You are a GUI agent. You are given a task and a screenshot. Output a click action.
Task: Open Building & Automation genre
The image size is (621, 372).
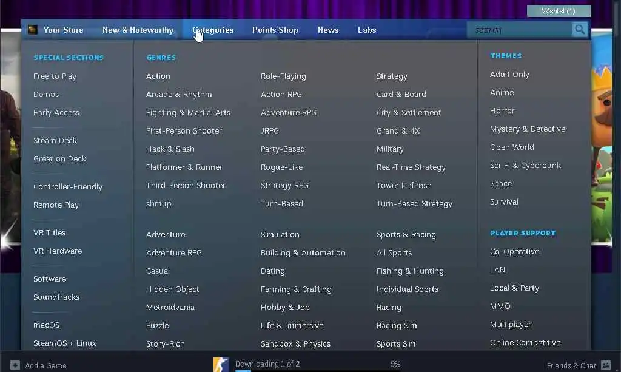[303, 253]
